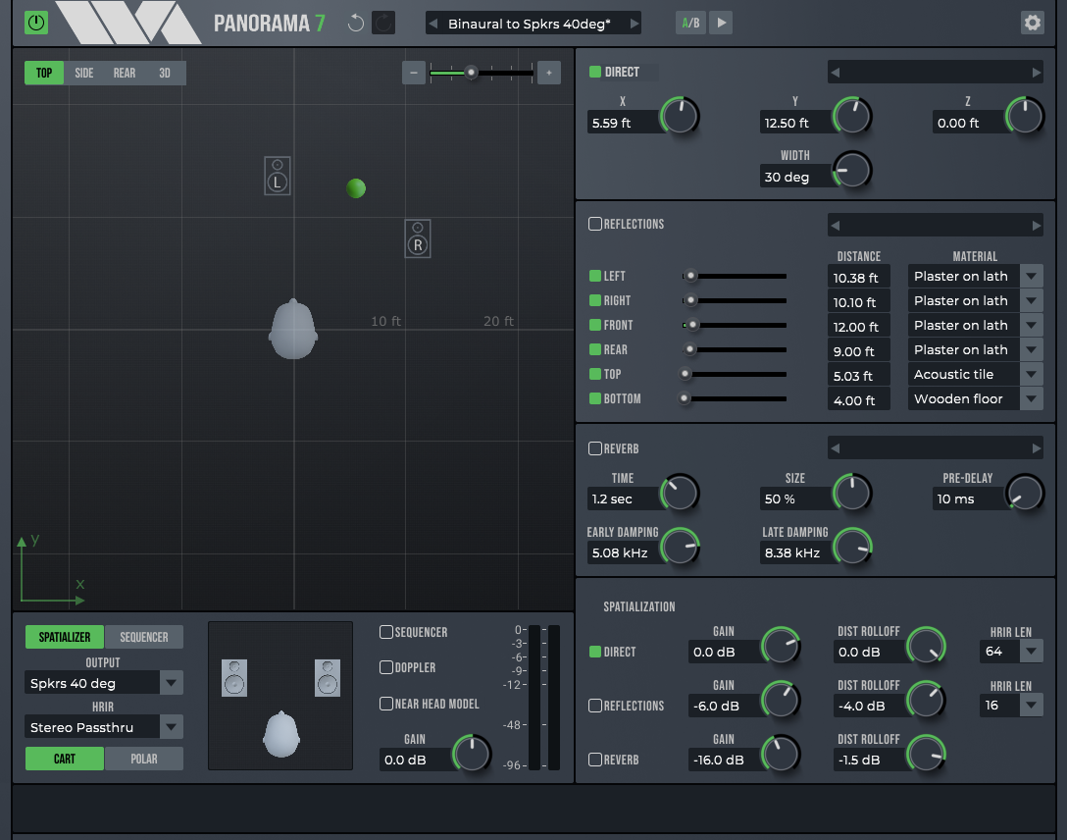Click the redo arrow icon
Image resolution: width=1067 pixels, height=840 pixels.
383,24
